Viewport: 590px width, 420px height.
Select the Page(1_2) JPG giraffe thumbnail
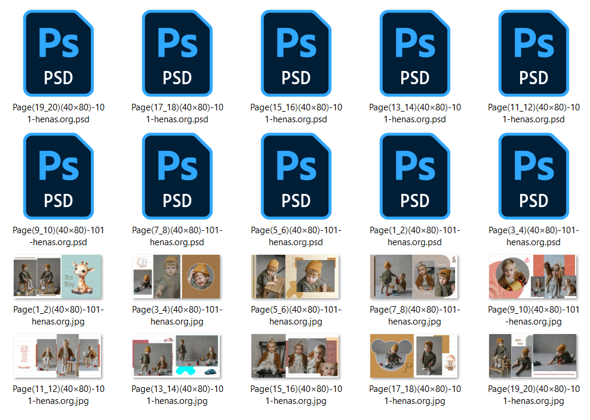tap(57, 276)
